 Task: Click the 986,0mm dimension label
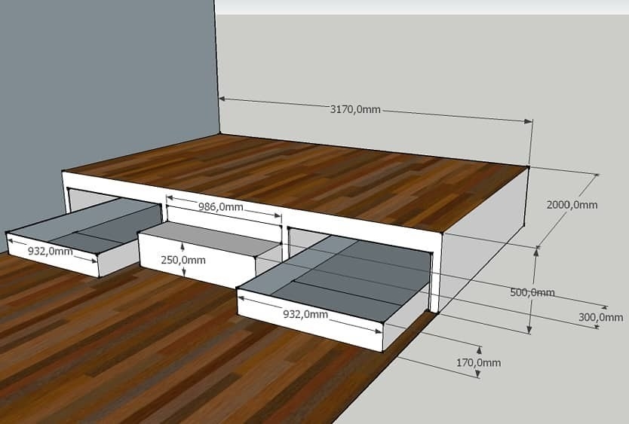pyautogui.click(x=220, y=206)
